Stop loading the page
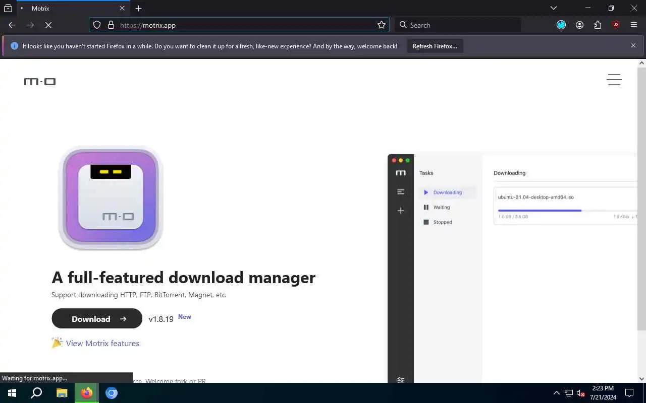Viewport: 646px width, 403px height. point(49,25)
